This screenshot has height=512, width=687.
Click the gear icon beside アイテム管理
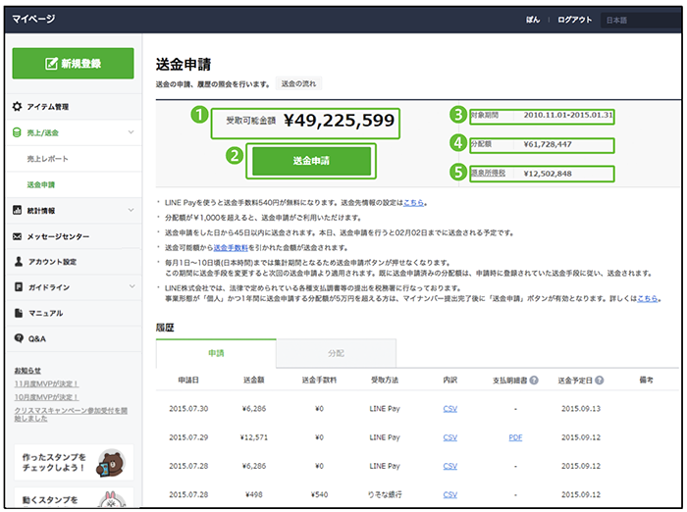coord(17,107)
